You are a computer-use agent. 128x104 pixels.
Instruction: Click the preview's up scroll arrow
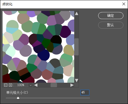click(x=76, y=13)
